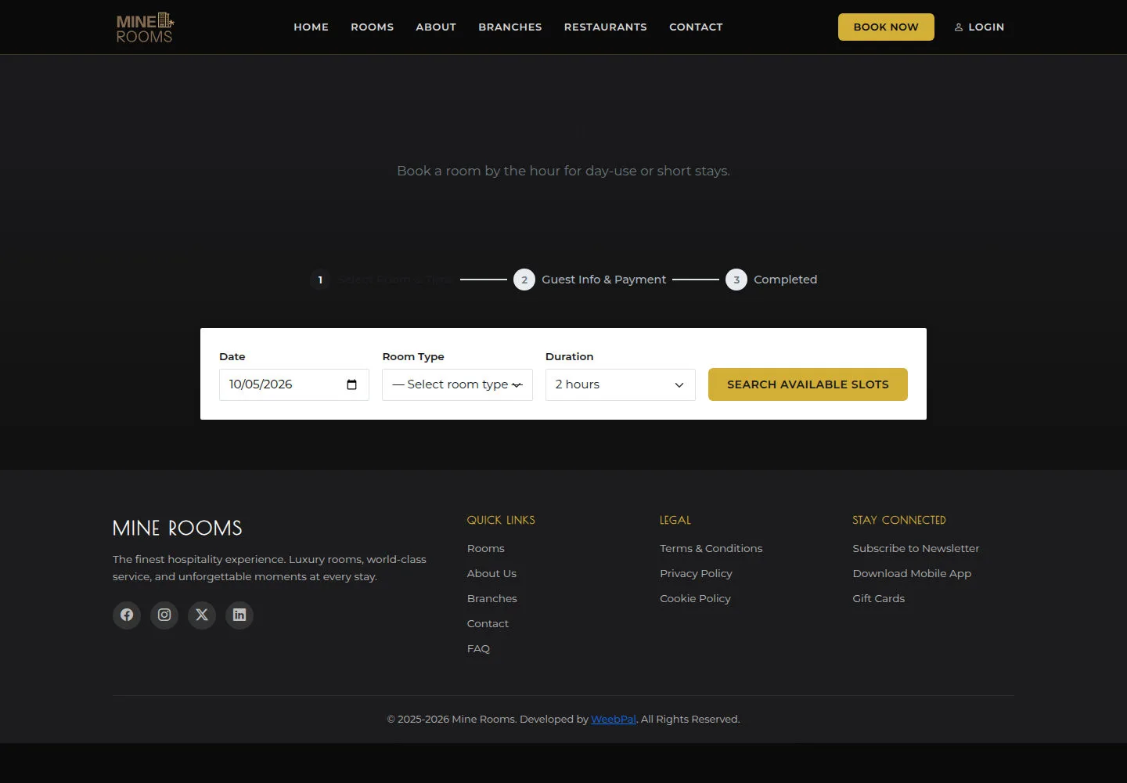Open the LinkedIn social icon
Image resolution: width=1127 pixels, height=783 pixels.
tap(239, 615)
